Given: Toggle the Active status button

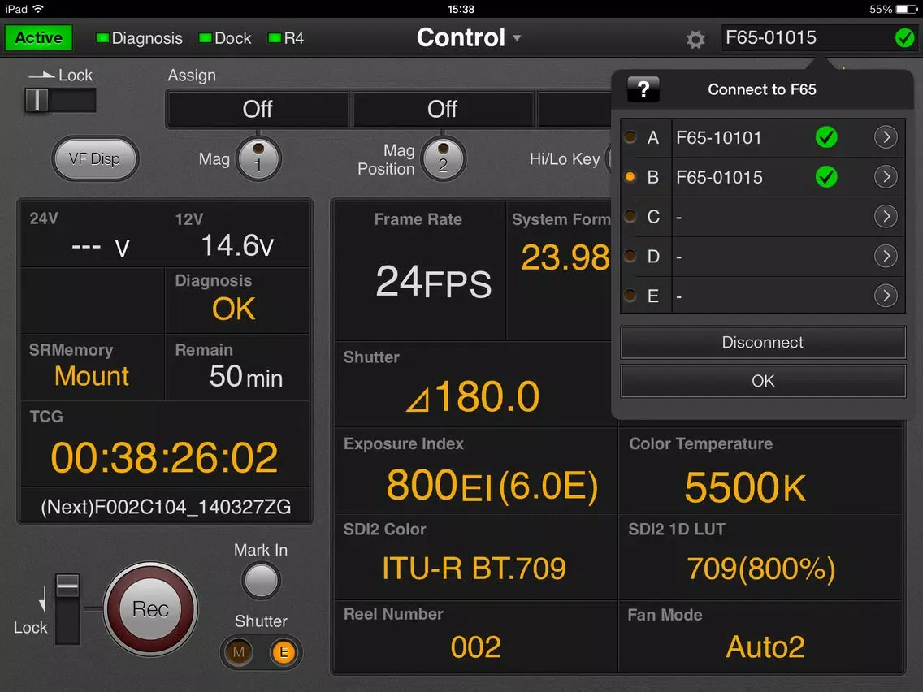Looking at the screenshot, I should (39, 38).
